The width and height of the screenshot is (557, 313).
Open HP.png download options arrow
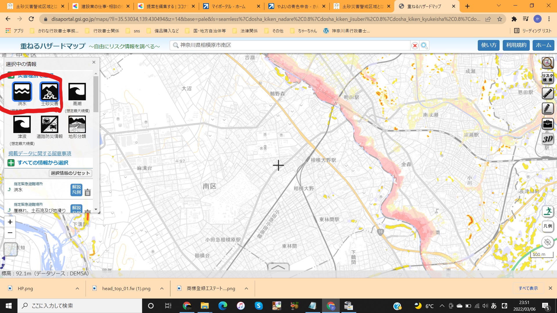tap(77, 289)
